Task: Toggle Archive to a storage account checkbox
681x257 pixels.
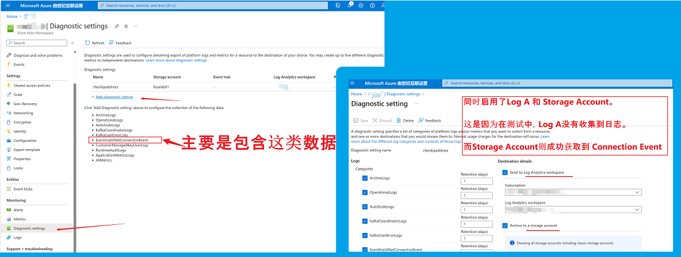Action: [x=505, y=225]
